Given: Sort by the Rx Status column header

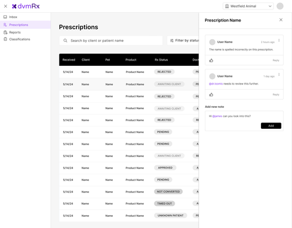Looking at the screenshot, I should [161, 59].
